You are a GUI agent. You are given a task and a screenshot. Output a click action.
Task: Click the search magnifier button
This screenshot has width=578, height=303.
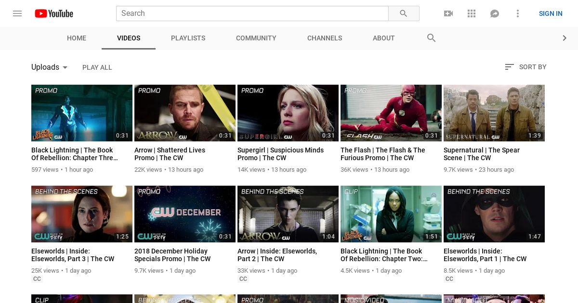point(404,13)
